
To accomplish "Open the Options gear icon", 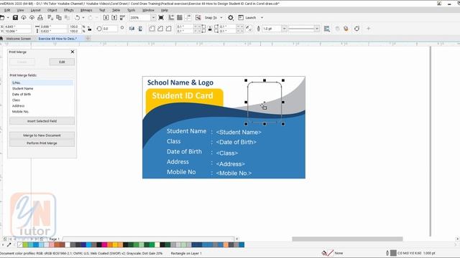I will click(x=231, y=17).
